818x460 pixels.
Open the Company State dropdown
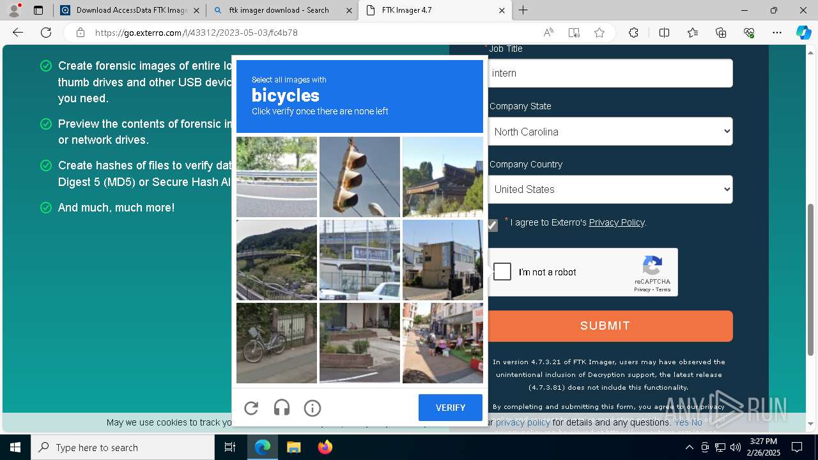[x=610, y=132]
